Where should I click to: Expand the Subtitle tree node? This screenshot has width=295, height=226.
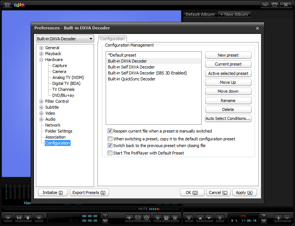click(x=41, y=108)
